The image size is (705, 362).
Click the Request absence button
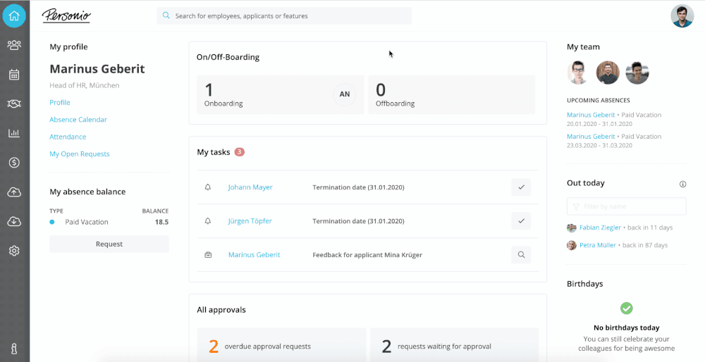(109, 244)
